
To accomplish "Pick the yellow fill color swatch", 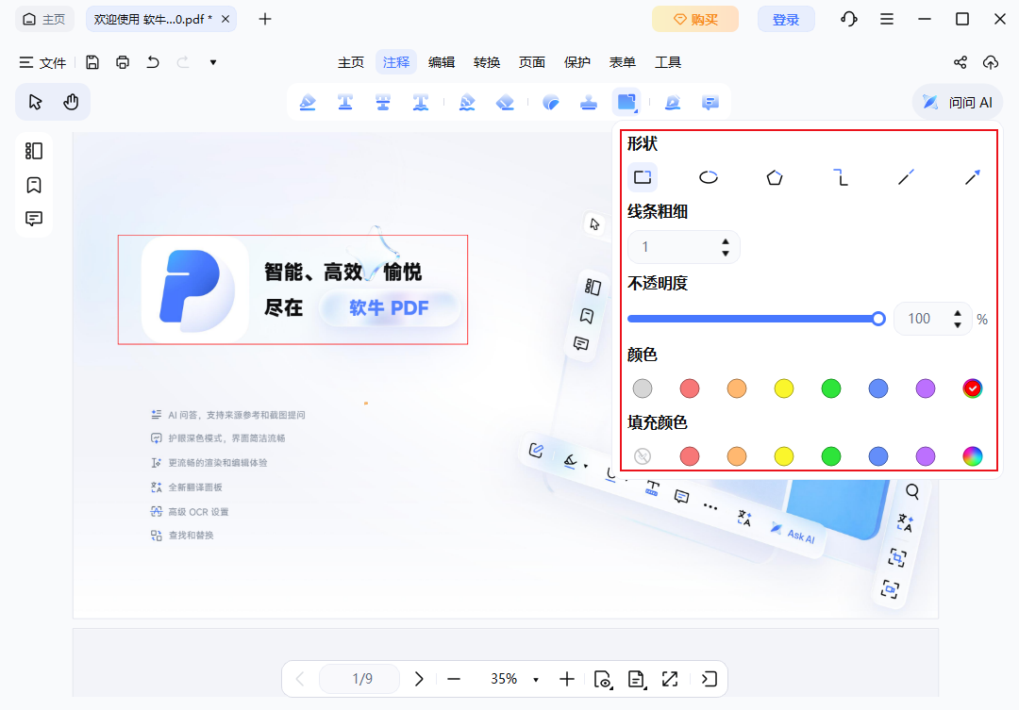I will [784, 456].
